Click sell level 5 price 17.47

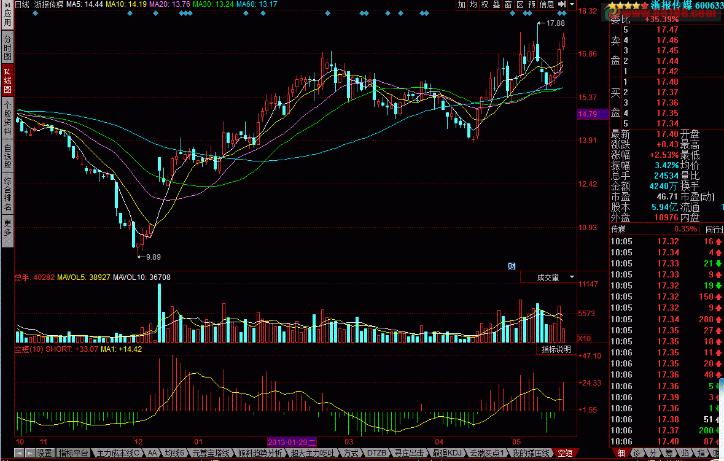(x=668, y=29)
